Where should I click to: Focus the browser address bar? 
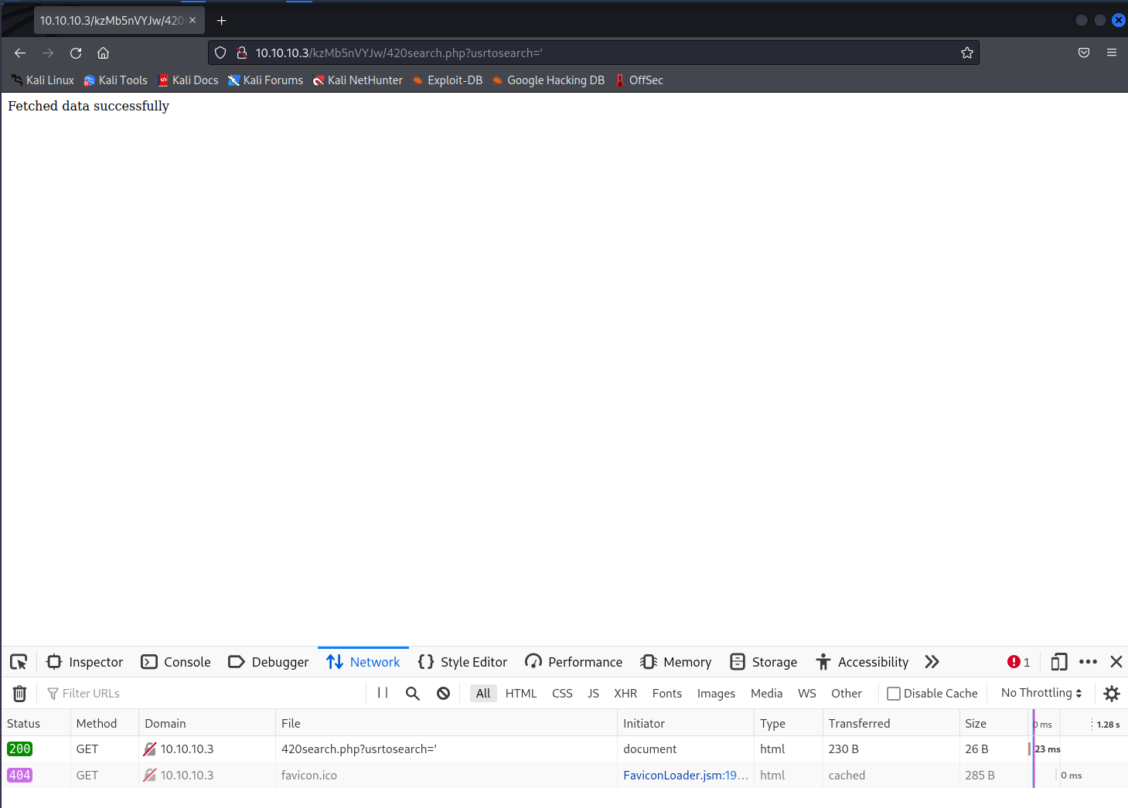coord(594,53)
